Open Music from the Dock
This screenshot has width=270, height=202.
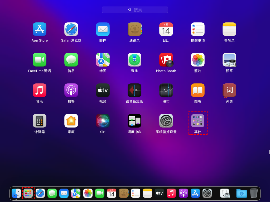(171, 193)
